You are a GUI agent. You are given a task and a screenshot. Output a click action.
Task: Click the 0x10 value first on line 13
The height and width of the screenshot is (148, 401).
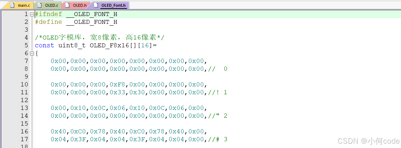[78, 108]
